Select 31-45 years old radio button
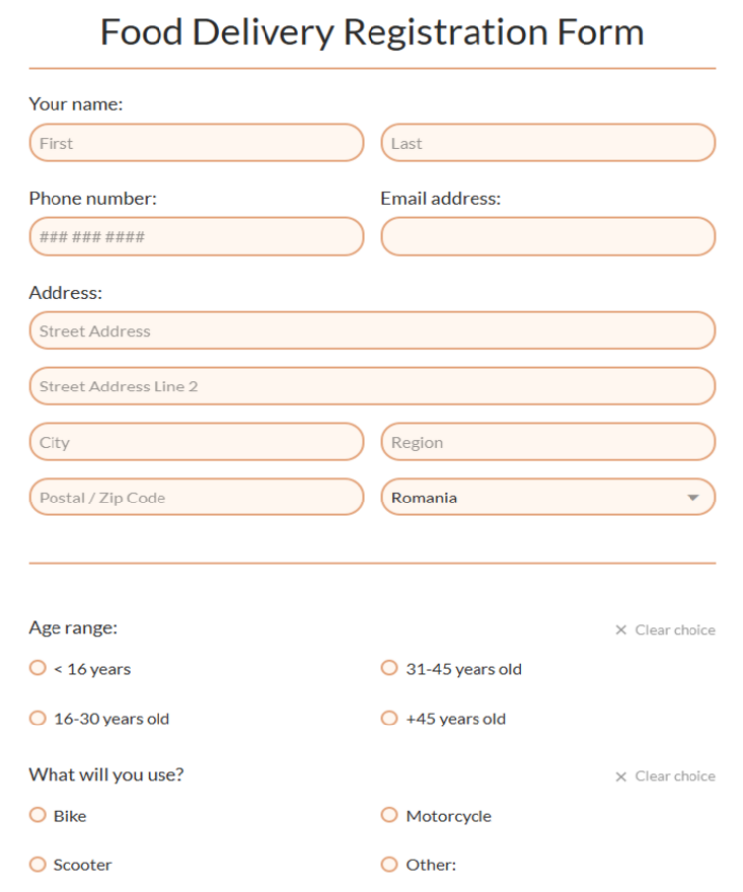The height and width of the screenshot is (892, 743). (389, 668)
